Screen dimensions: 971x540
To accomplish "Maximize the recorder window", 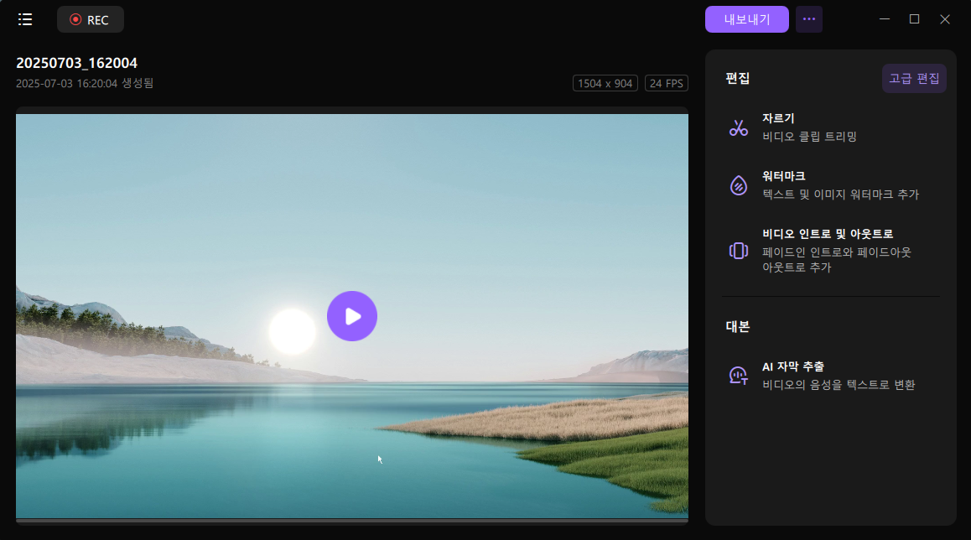I will pyautogui.click(x=914, y=19).
